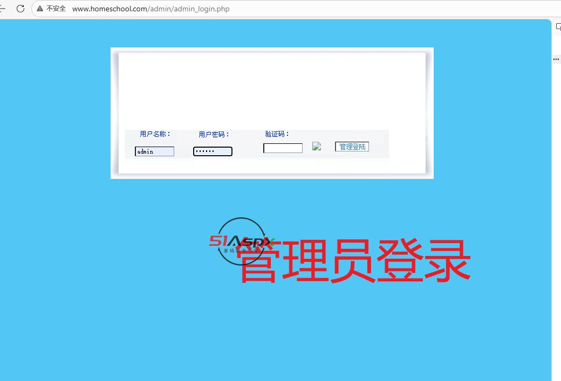Click the back arrow in the browser
The image size is (561, 381).
point(2,9)
